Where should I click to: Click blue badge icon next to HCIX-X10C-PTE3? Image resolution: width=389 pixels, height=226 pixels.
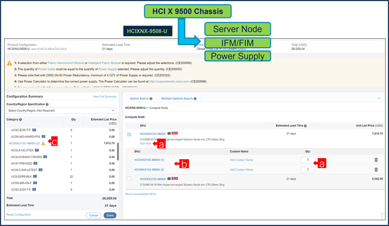pos(36,150)
